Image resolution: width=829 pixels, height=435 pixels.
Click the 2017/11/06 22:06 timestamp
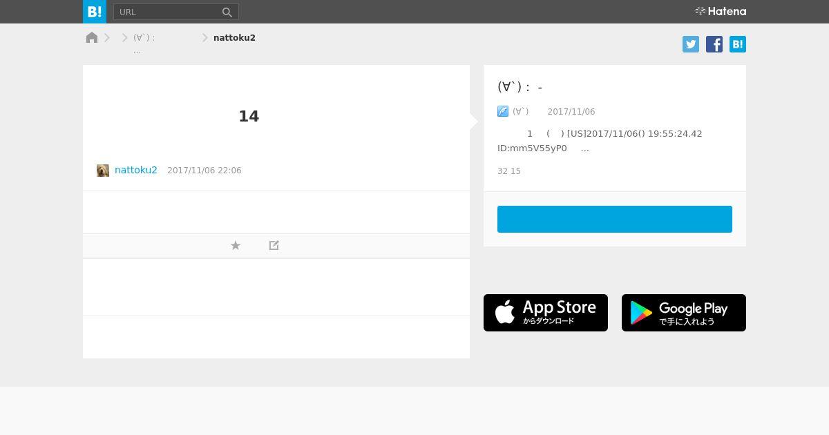coord(204,171)
